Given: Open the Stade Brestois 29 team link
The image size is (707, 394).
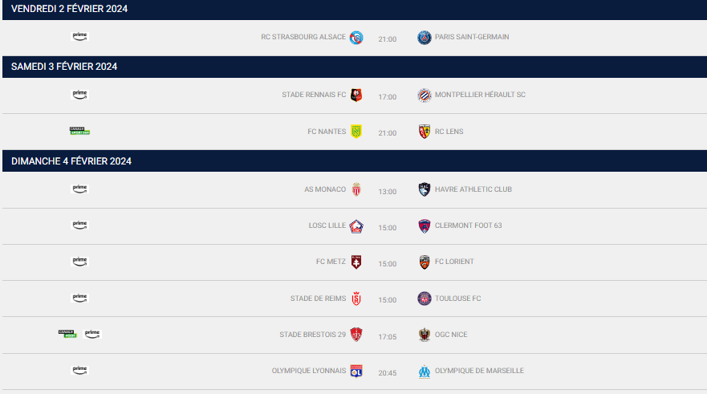Looking at the screenshot, I should pos(312,335).
